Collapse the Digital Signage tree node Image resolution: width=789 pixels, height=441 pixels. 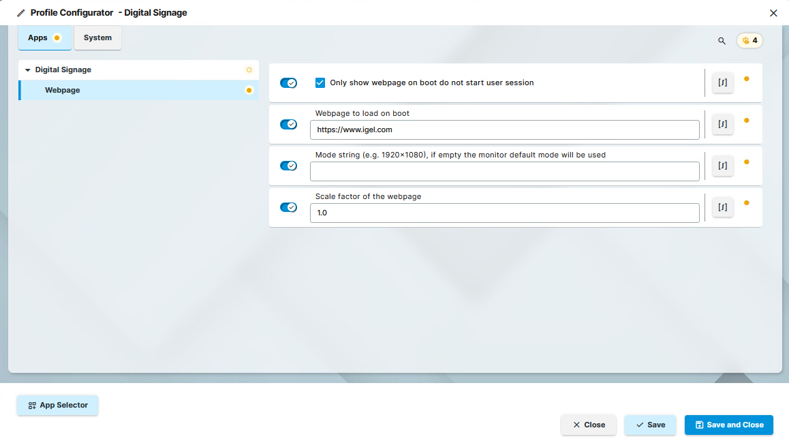pos(27,69)
